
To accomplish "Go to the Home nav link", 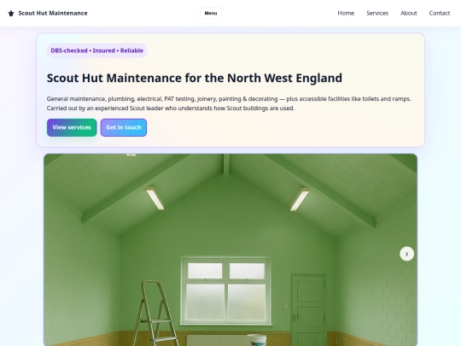I will tap(346, 13).
